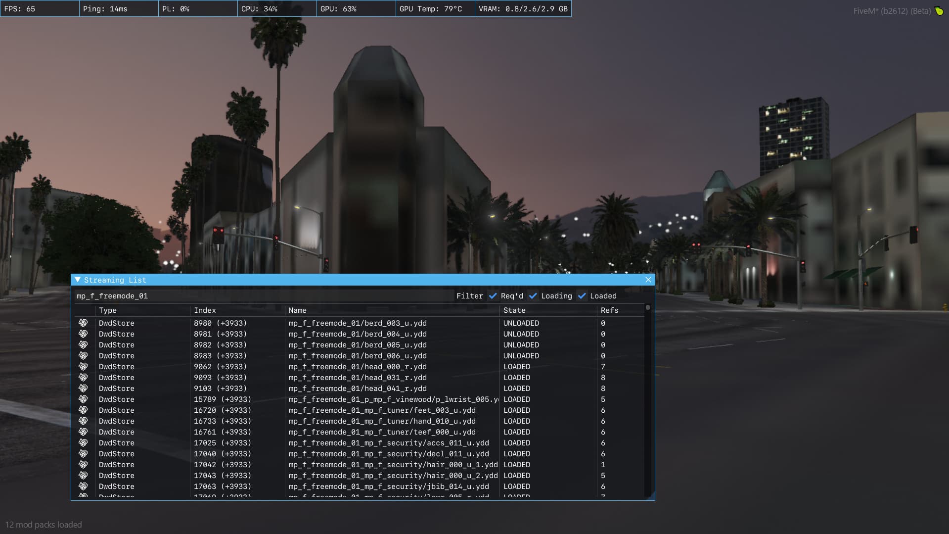Screen dimensions: 949x534
Task: Sort by the Type column header
Action: (108, 310)
